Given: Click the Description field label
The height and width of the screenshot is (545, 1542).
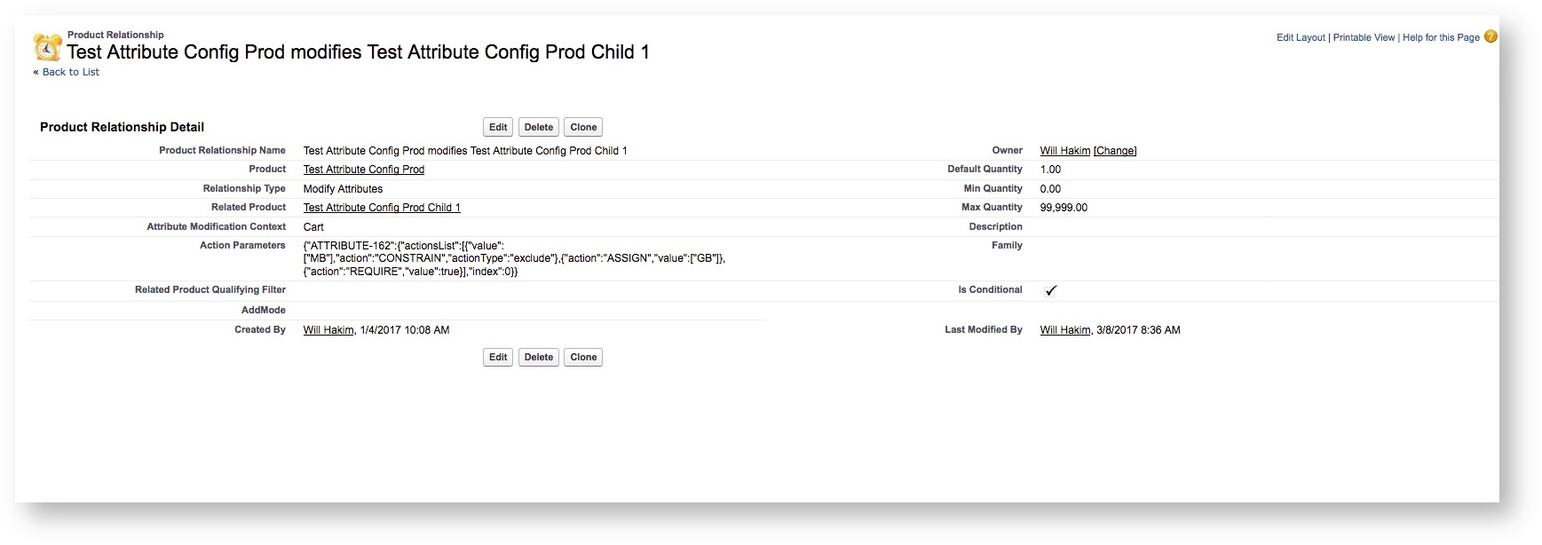Looking at the screenshot, I should (x=995, y=226).
